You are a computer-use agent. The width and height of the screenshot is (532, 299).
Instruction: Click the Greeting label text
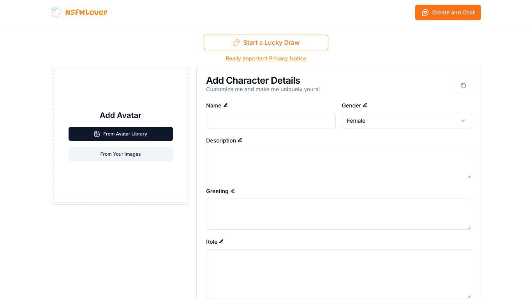point(217,191)
